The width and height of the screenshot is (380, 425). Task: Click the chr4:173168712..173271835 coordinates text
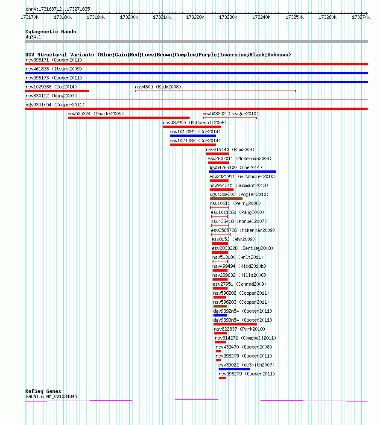[58, 9]
